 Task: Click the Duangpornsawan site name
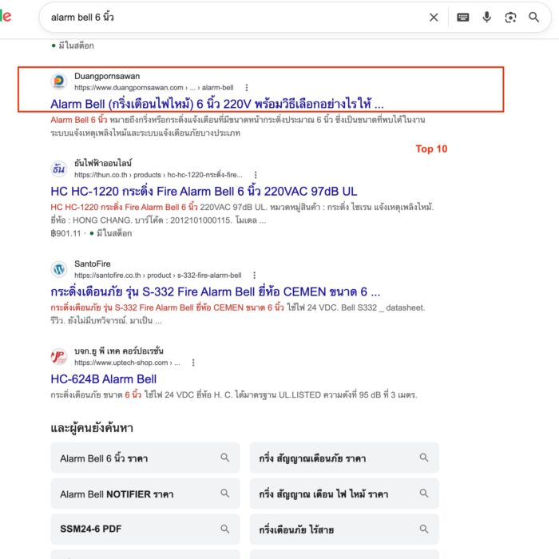point(107,77)
